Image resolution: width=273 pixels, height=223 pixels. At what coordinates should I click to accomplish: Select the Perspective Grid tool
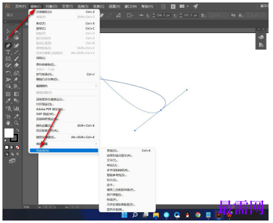(16, 86)
